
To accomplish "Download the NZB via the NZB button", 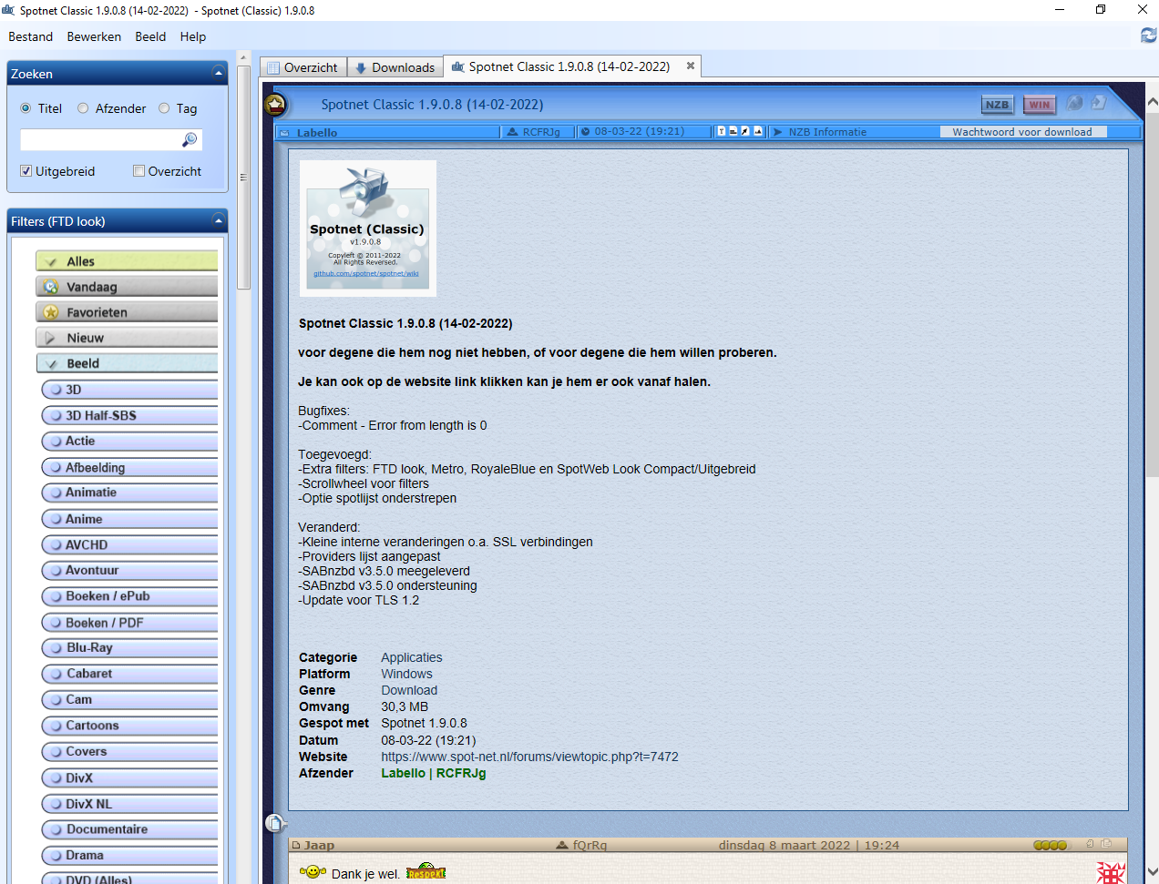I will tap(997, 105).
